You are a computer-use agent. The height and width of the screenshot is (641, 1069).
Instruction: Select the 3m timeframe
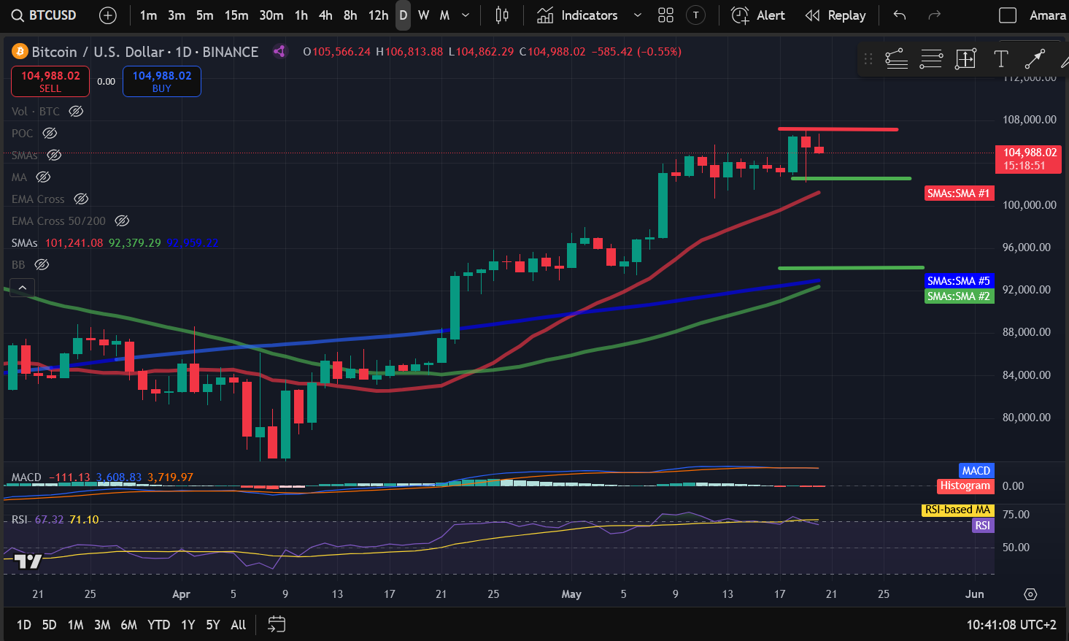177,15
